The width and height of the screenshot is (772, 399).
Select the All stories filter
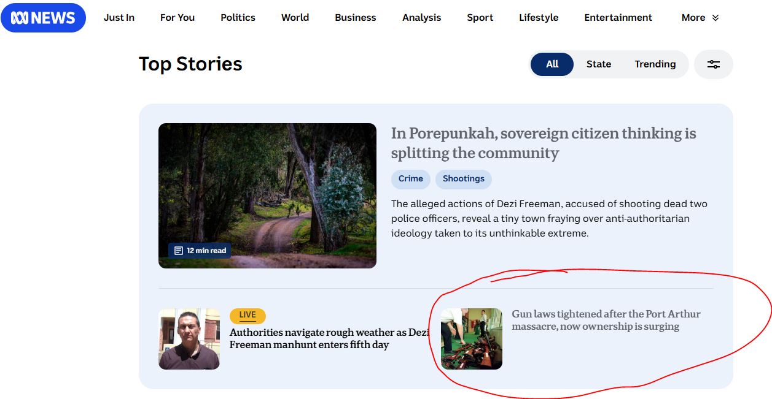click(x=552, y=64)
